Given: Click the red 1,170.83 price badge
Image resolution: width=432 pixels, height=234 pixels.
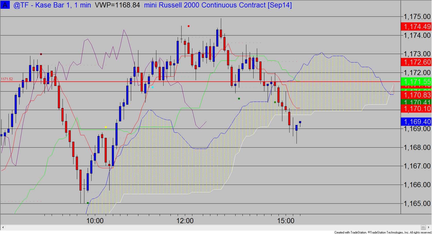Looking at the screenshot, I should point(416,95).
